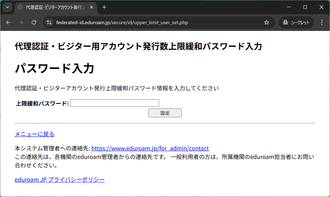Go back to the previous page
This screenshot has width=330, height=197.
pyautogui.click(x=8, y=22)
